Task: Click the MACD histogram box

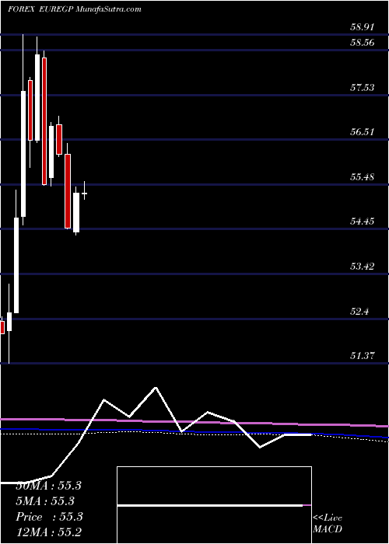Action: tap(214, 505)
